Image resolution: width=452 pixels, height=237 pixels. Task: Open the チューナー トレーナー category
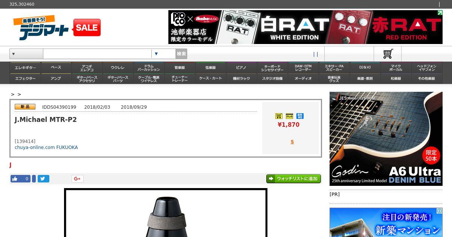coord(179,79)
